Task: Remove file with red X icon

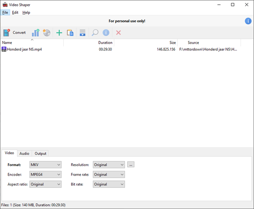Action: tap(118, 33)
